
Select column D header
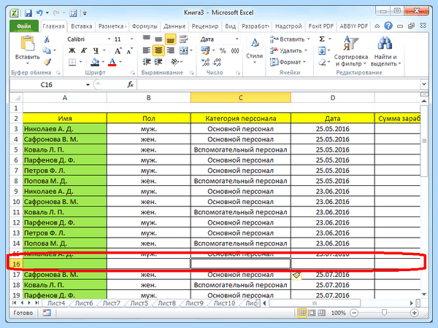[x=332, y=98]
